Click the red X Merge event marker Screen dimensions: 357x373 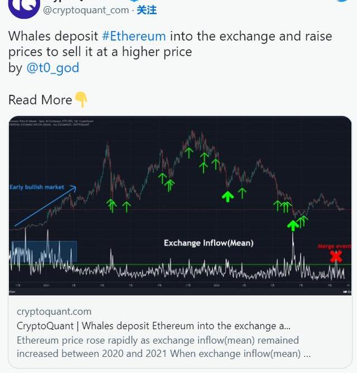(335, 256)
